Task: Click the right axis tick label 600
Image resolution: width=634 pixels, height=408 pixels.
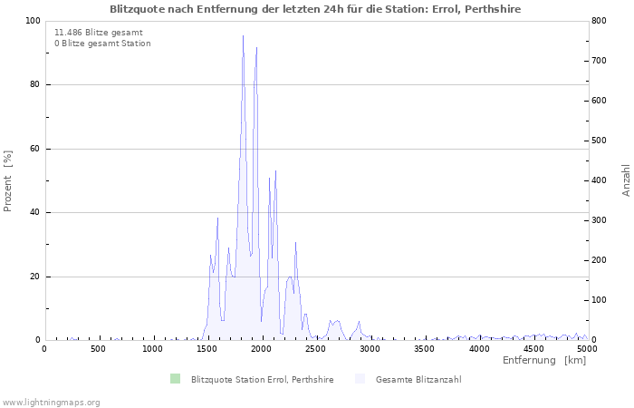Action: 599,101
